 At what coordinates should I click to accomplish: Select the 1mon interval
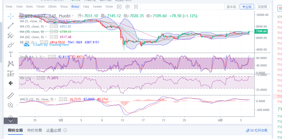coord(109,7)
